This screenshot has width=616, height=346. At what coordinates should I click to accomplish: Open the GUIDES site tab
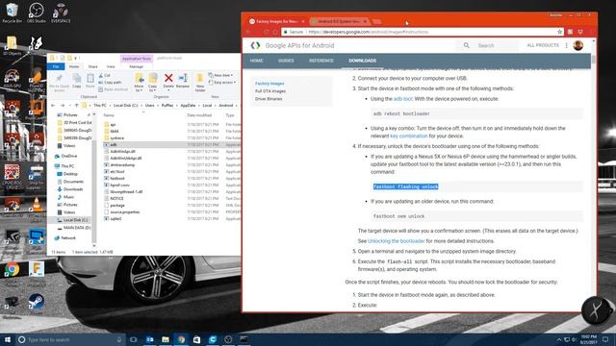pos(286,61)
